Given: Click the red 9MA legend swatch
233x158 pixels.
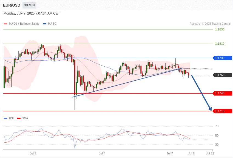Looking at the screenshot, I should pyautogui.click(x=19, y=119).
